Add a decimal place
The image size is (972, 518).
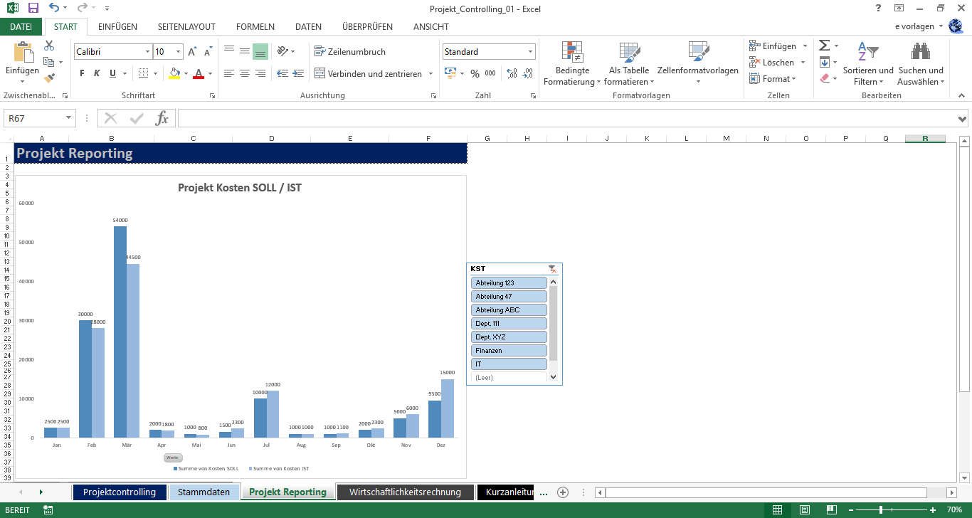click(512, 73)
